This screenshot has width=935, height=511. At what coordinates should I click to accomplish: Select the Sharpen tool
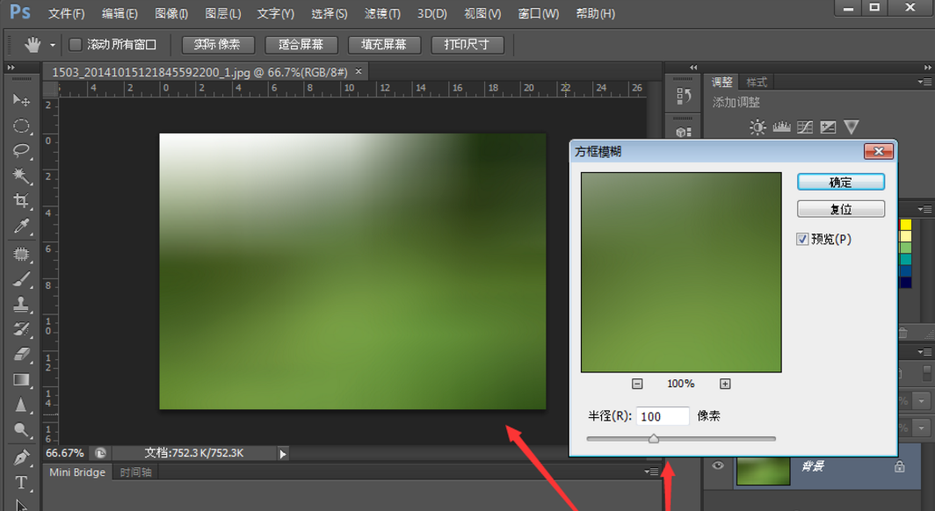point(21,405)
